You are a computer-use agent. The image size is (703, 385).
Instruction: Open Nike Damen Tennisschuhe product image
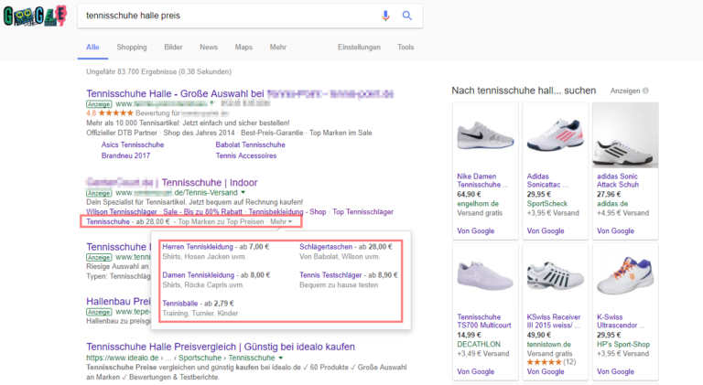pos(481,133)
